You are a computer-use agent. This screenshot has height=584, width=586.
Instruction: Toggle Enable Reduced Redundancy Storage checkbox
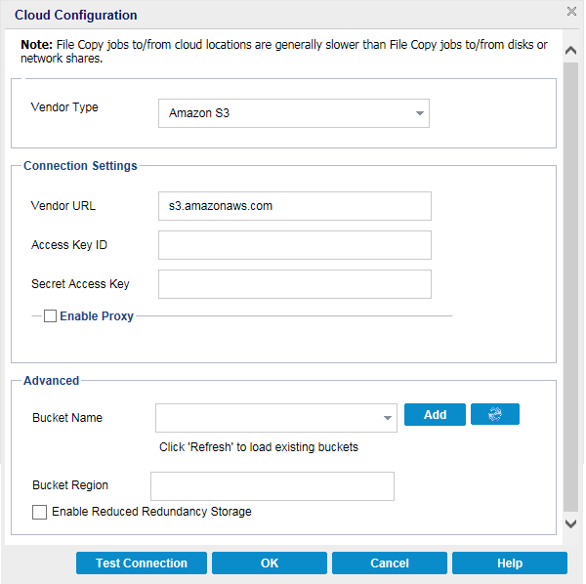click(39, 512)
